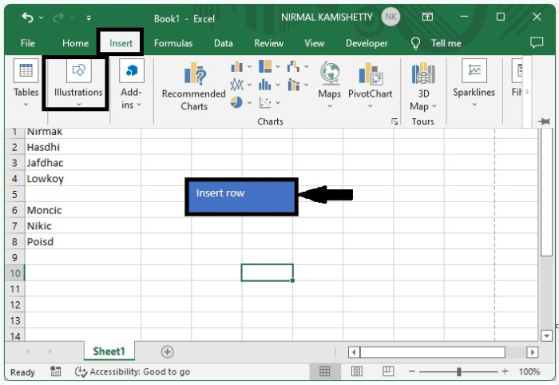Screen dimensions: 559x385
Task: Insert a statistic histogram chart
Action: coord(269,85)
